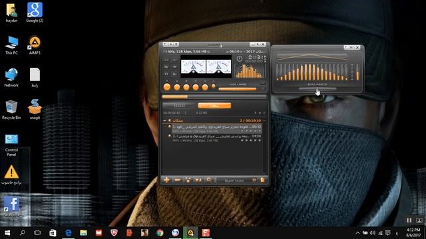Click the first orange Play button in AIMP
This screenshot has height=239, width=426.
coord(167,87)
